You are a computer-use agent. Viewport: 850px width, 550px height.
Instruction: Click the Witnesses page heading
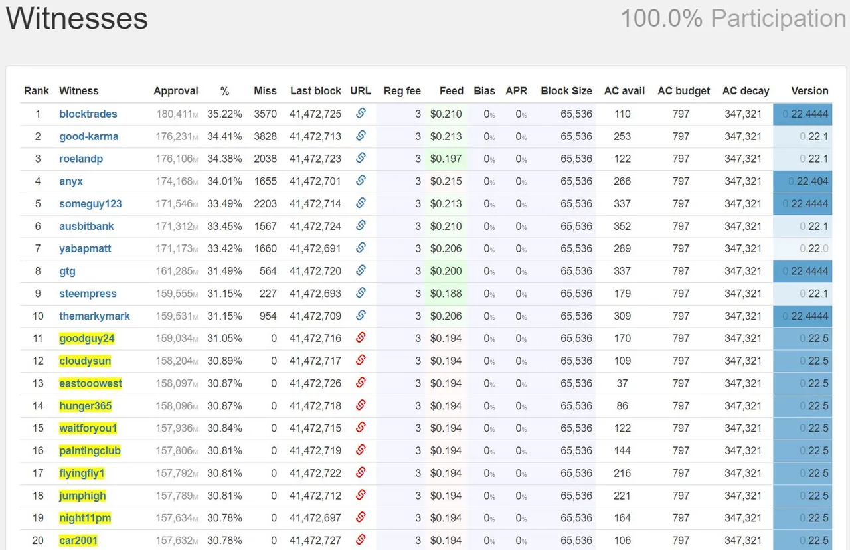coord(77,18)
